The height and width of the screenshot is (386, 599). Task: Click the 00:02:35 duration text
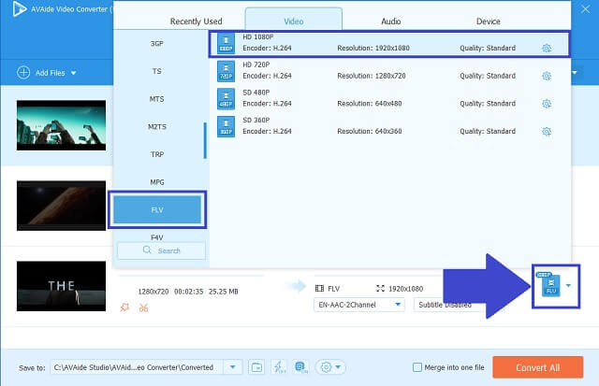[x=189, y=292]
